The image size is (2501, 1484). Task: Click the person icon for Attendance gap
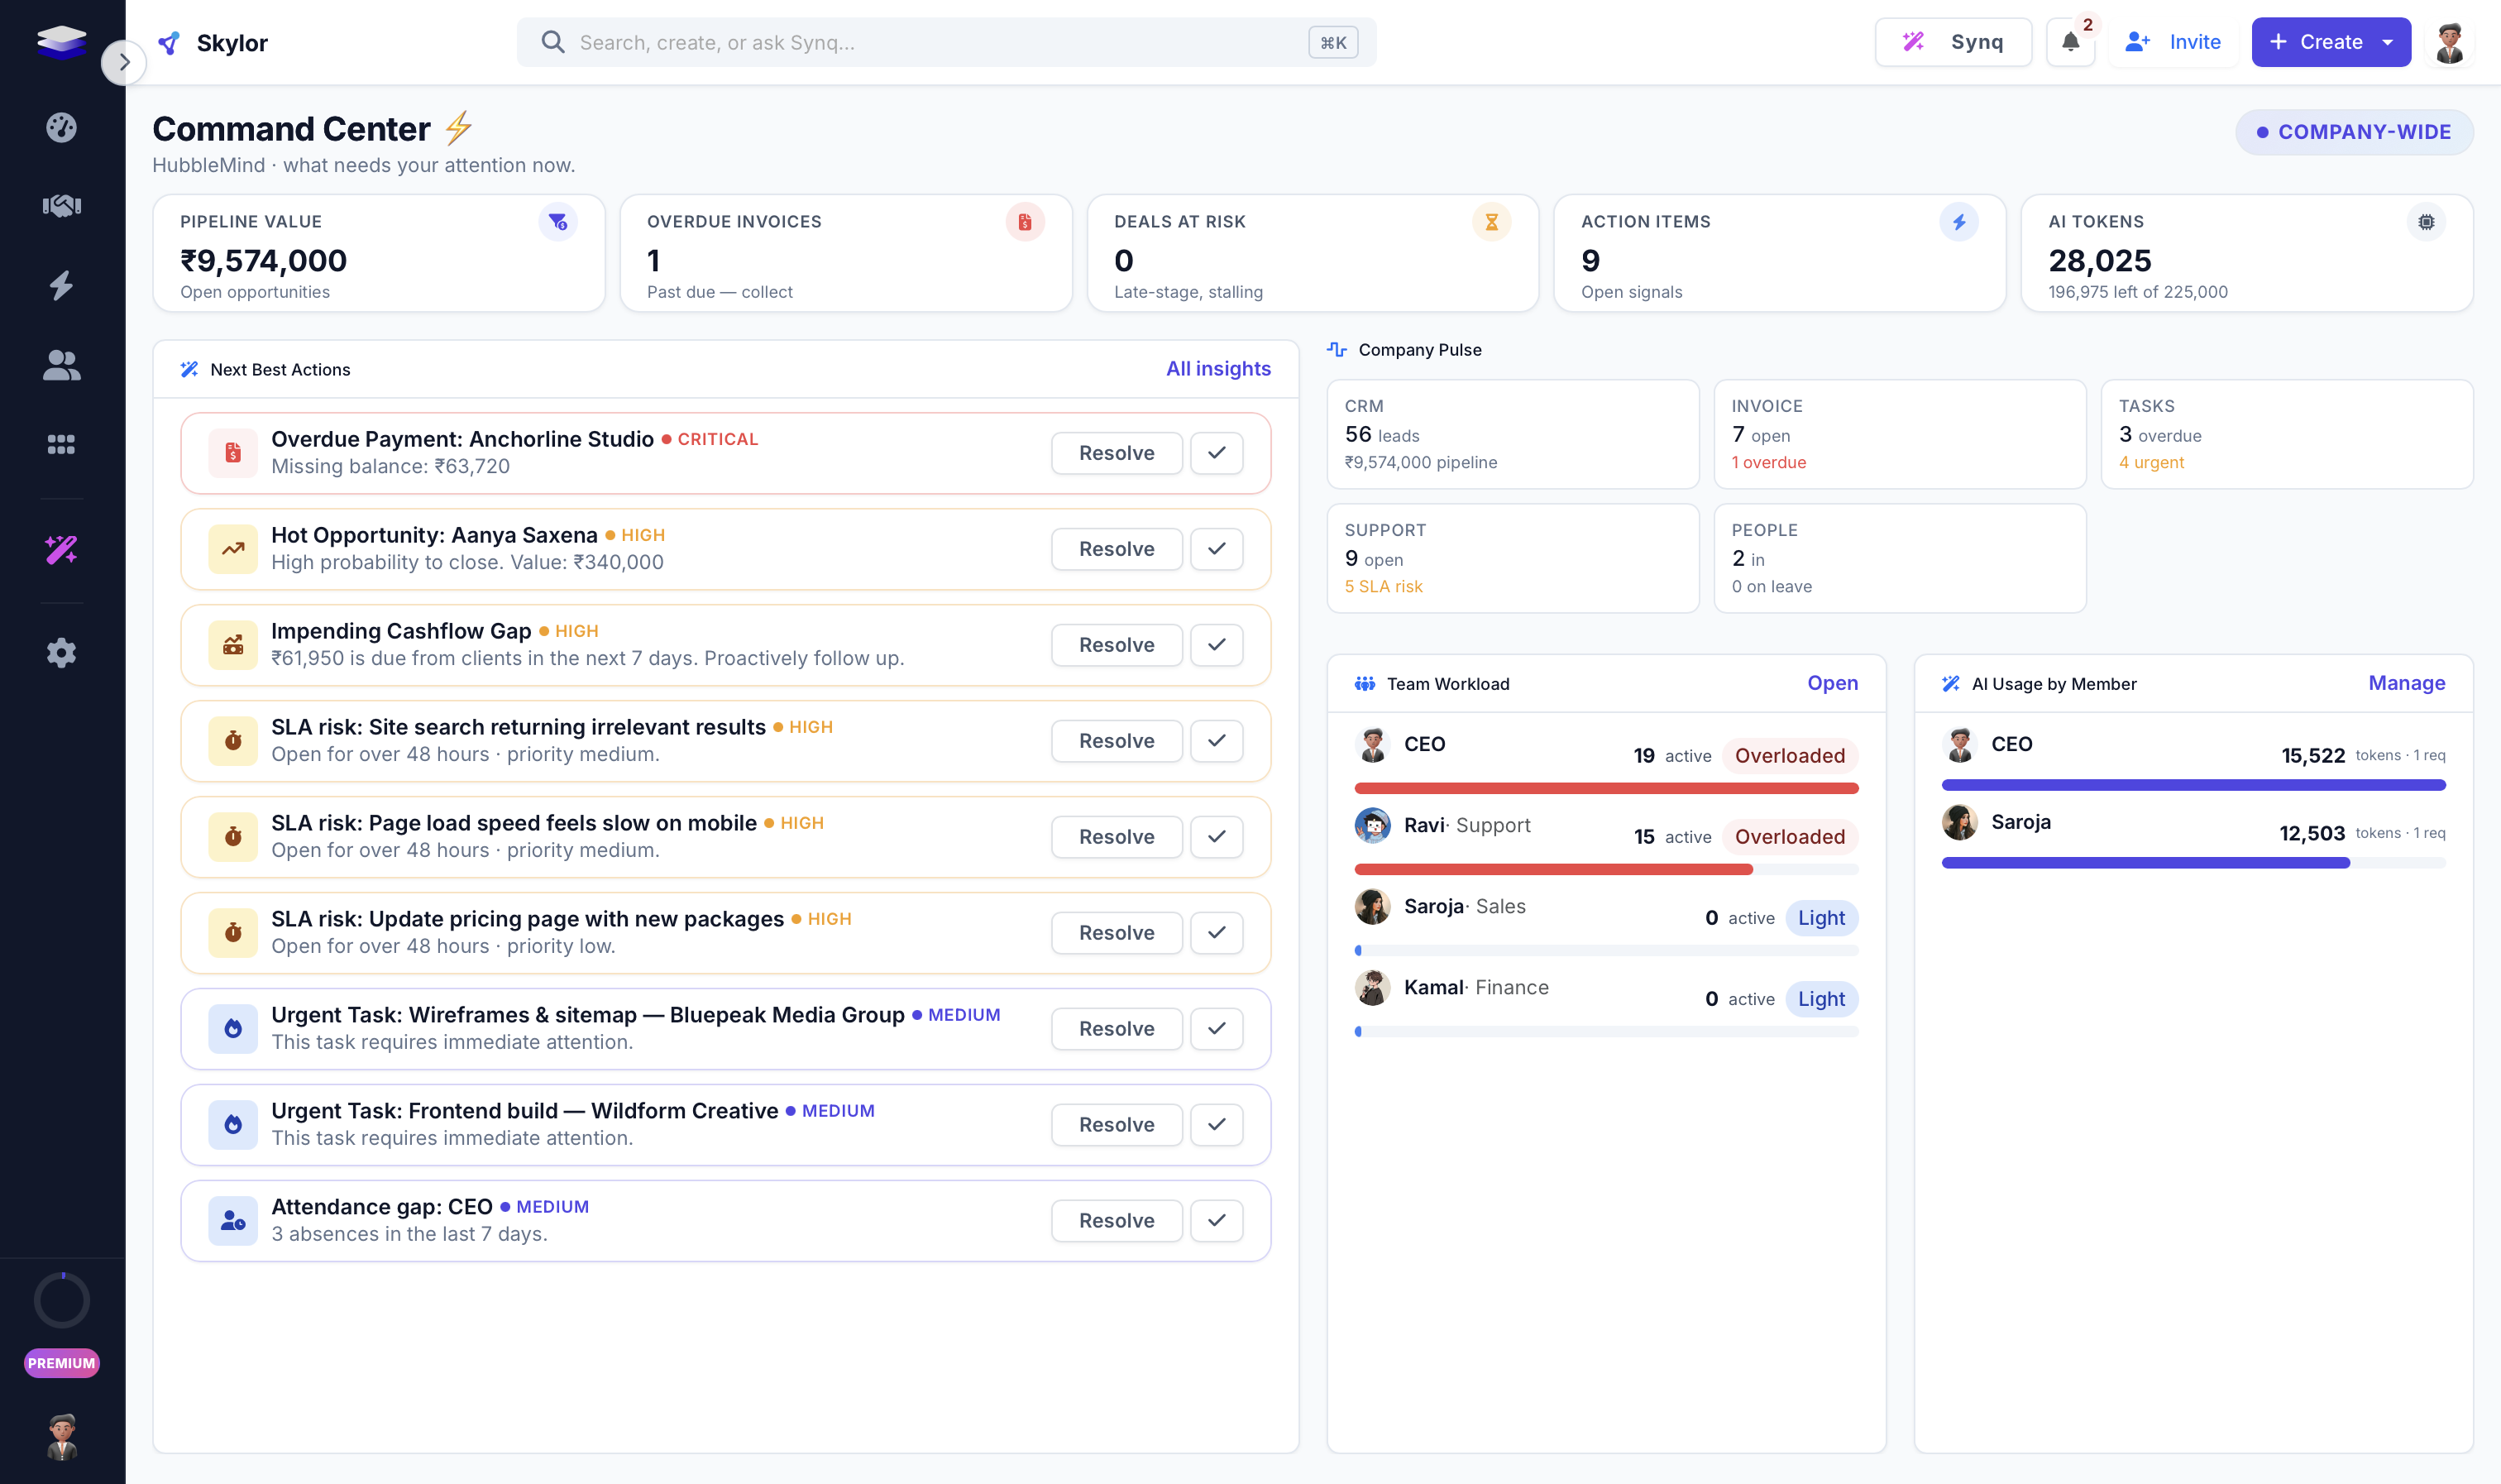(x=233, y=1221)
